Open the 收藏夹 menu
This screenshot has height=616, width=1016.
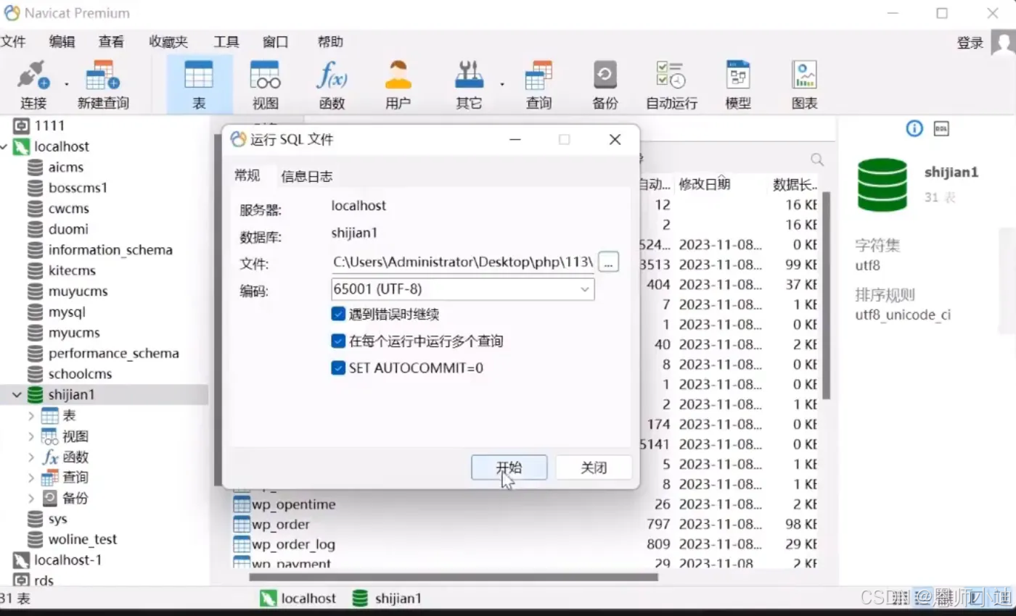click(168, 42)
